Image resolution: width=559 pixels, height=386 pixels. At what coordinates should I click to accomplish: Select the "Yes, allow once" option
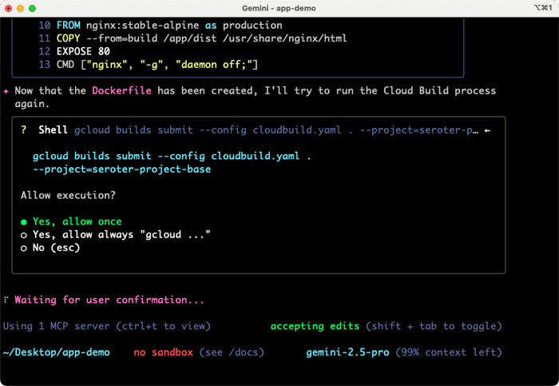(77, 221)
